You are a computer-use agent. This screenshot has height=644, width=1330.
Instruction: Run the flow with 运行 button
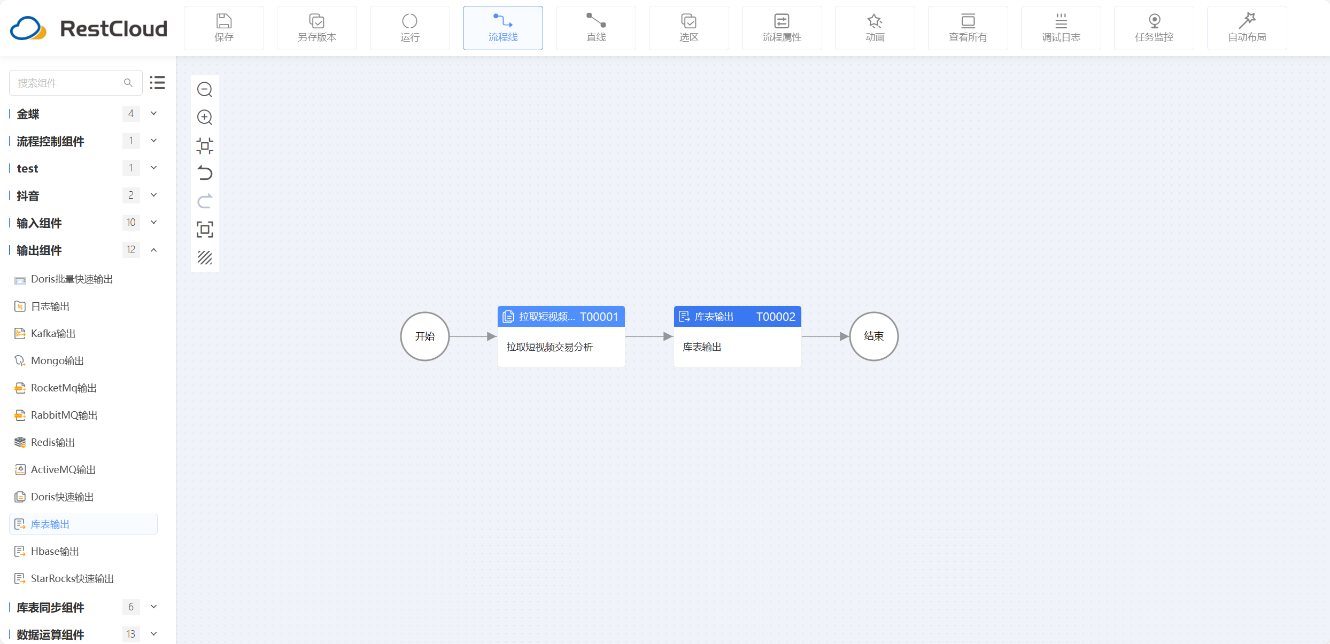tap(409, 28)
